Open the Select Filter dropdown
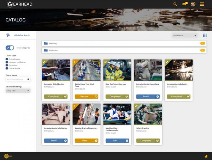The width and height of the screenshot is (212, 160). pyautogui.click(x=18, y=91)
